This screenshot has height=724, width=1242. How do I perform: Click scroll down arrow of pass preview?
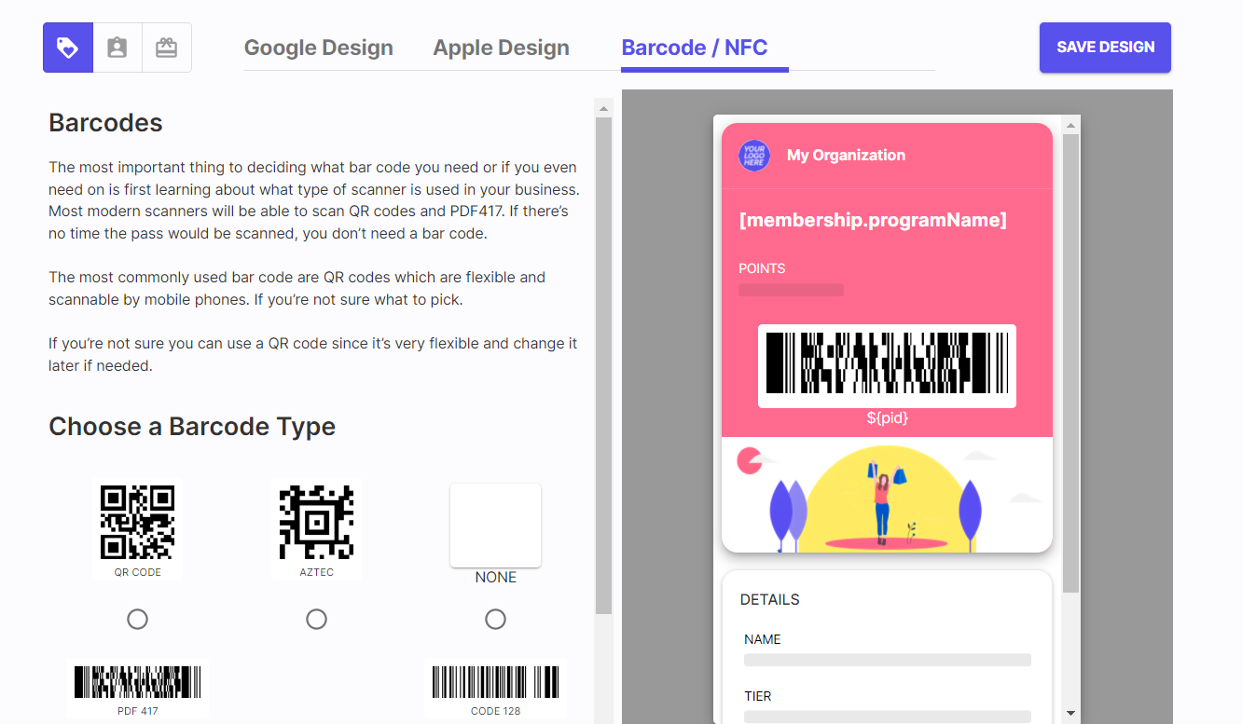point(1070,714)
